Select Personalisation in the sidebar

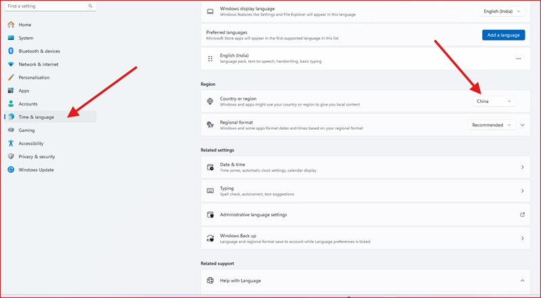pyautogui.click(x=50, y=77)
